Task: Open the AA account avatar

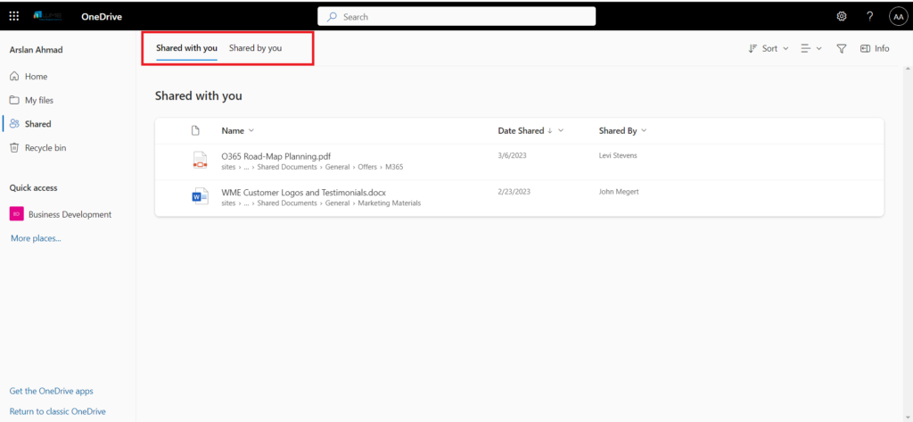Action: click(x=898, y=17)
